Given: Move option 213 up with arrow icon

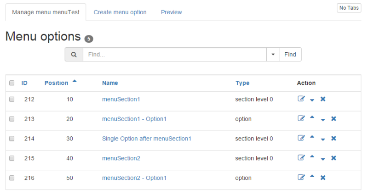Looking at the screenshot, I should 312,117.
